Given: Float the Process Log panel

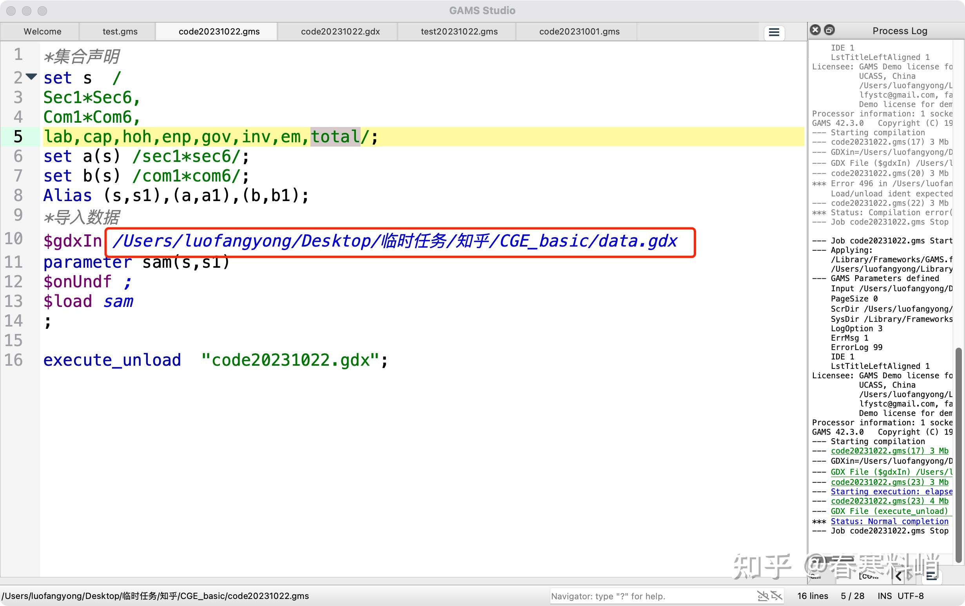Looking at the screenshot, I should [x=829, y=30].
